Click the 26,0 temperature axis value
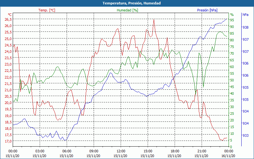The height and width of the screenshot is (159, 254). click(x=8, y=26)
